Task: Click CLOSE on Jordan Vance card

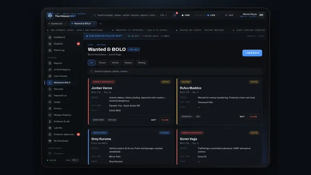Action: tap(165, 120)
